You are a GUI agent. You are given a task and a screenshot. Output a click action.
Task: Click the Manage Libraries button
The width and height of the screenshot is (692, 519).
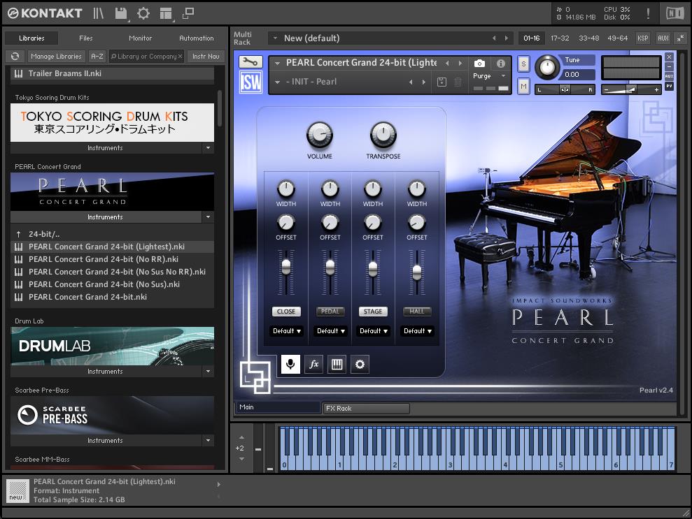coord(56,57)
